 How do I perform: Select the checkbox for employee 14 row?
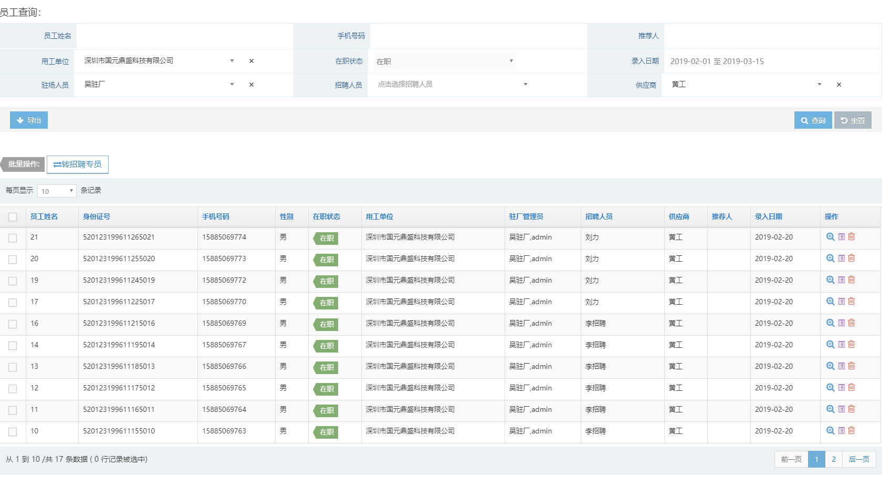click(13, 346)
